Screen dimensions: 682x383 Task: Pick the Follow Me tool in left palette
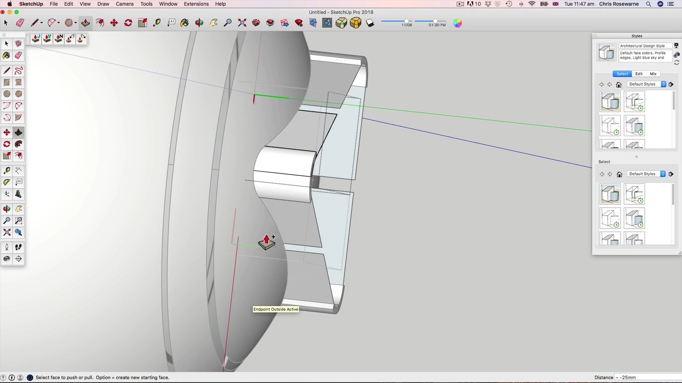(x=18, y=144)
